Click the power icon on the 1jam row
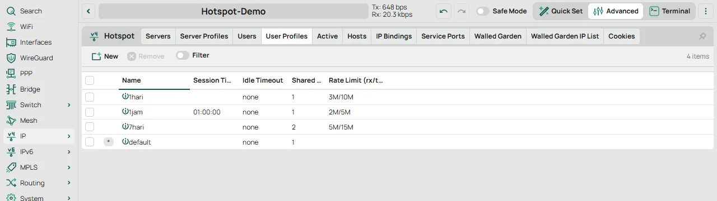 pos(125,112)
